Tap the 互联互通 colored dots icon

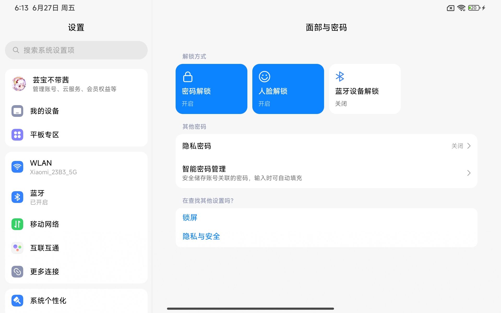[17, 248]
